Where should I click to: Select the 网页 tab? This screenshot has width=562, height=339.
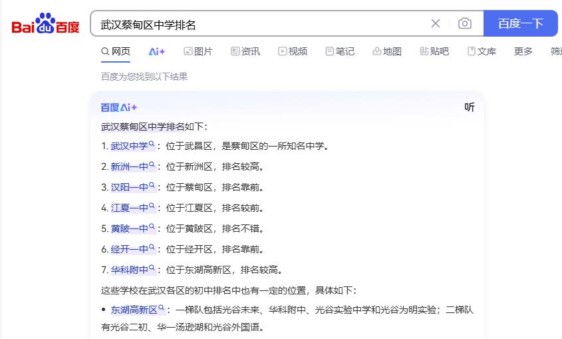[x=116, y=52]
